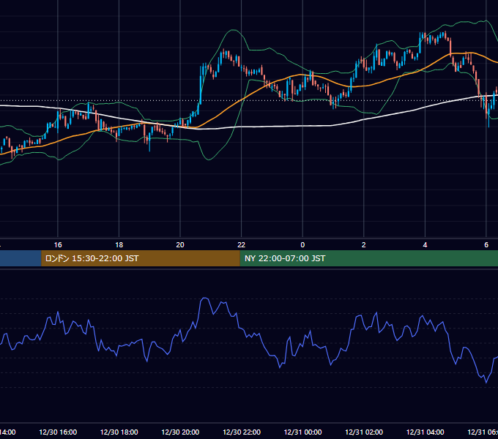Click the price chart axis label 6
The height and width of the screenshot is (439, 498).
486,245
